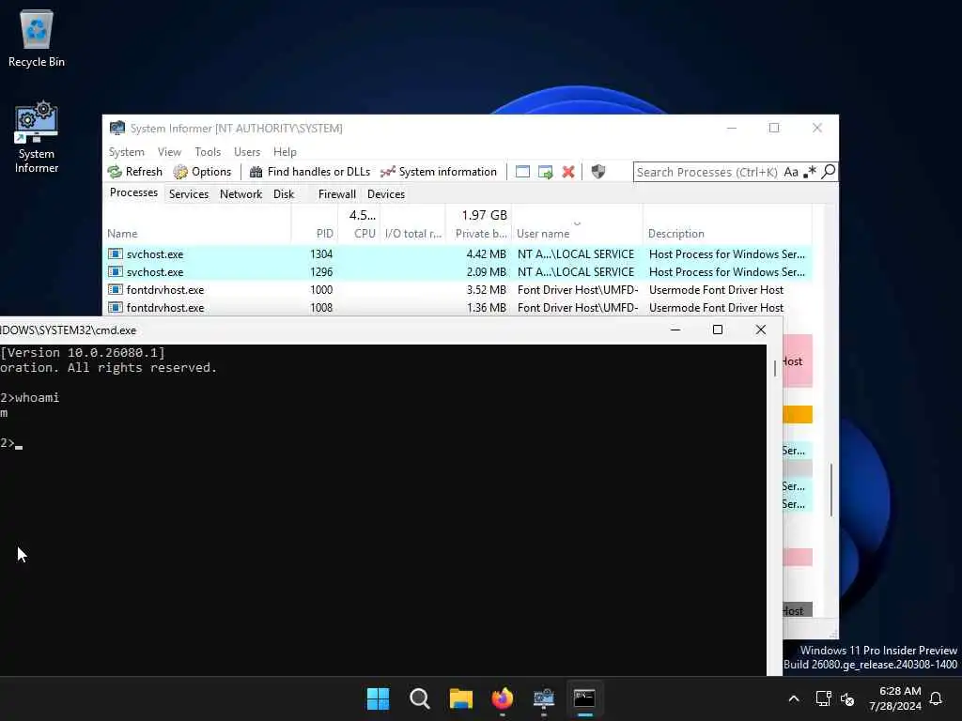Open System information graph window

pos(438,172)
